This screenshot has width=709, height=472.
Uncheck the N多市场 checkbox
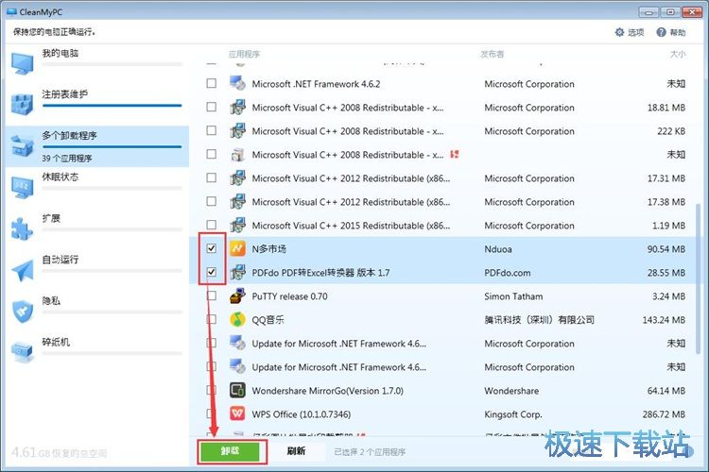211,248
